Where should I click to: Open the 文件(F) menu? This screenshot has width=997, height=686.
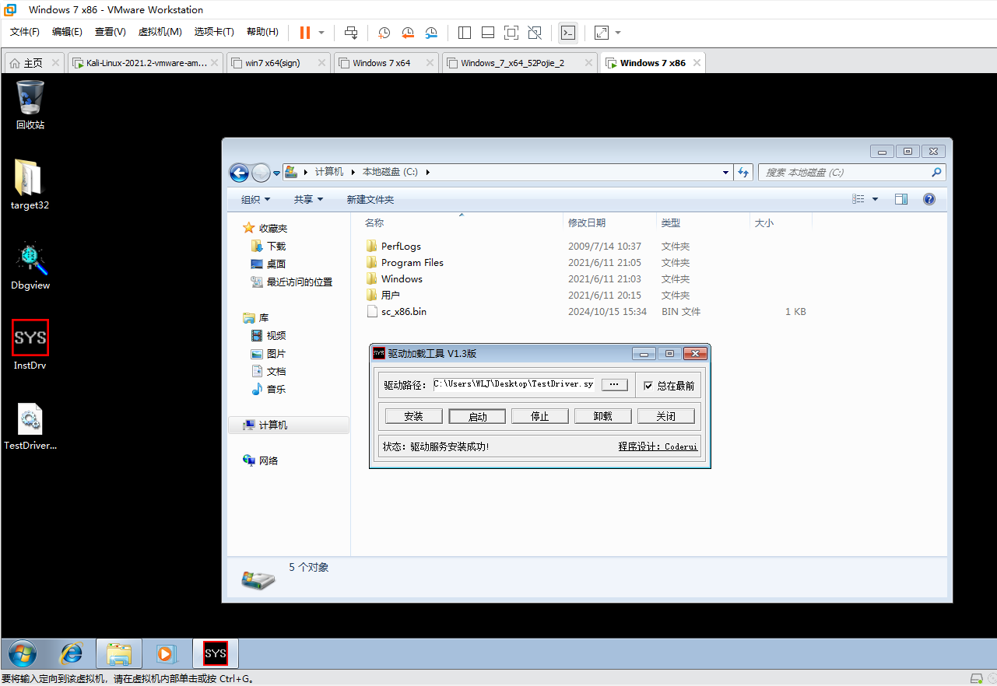tap(25, 32)
